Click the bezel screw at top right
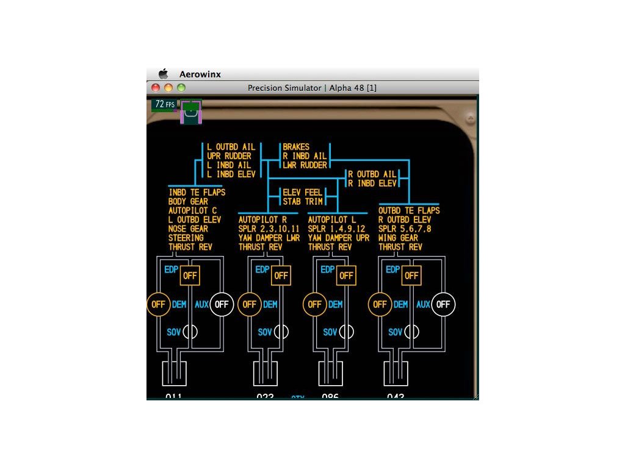 471,119
